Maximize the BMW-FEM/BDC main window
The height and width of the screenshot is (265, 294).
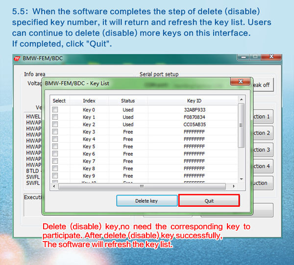click(255, 57)
